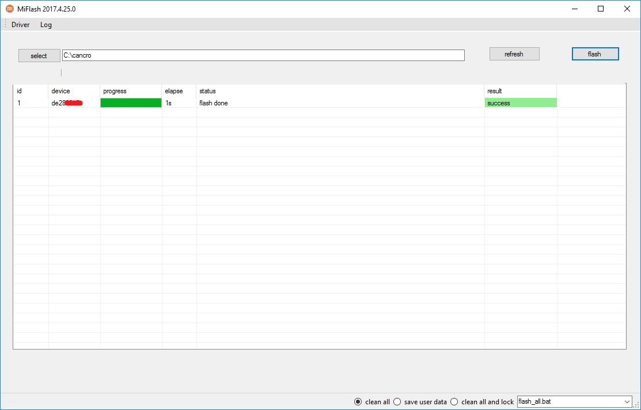Image resolution: width=641 pixels, height=410 pixels.
Task: Click the '1s' elapse cell
Action: click(x=179, y=103)
